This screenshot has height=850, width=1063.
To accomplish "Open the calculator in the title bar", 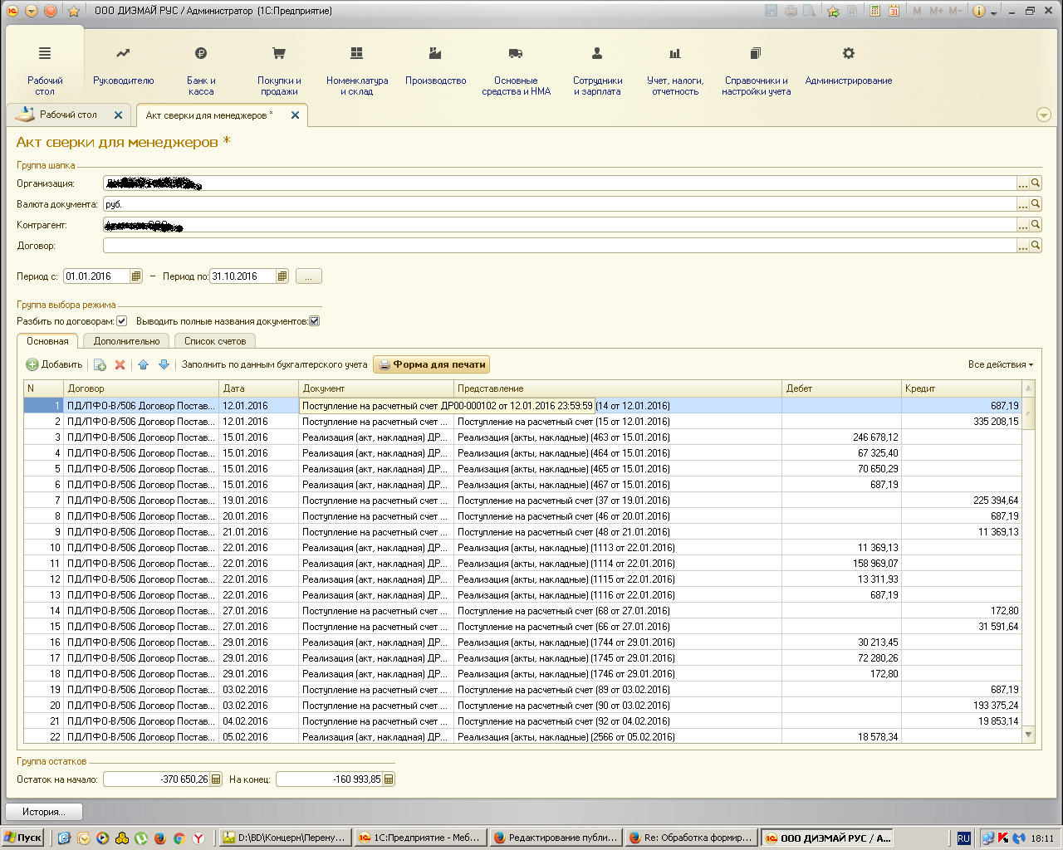I will pos(874,11).
